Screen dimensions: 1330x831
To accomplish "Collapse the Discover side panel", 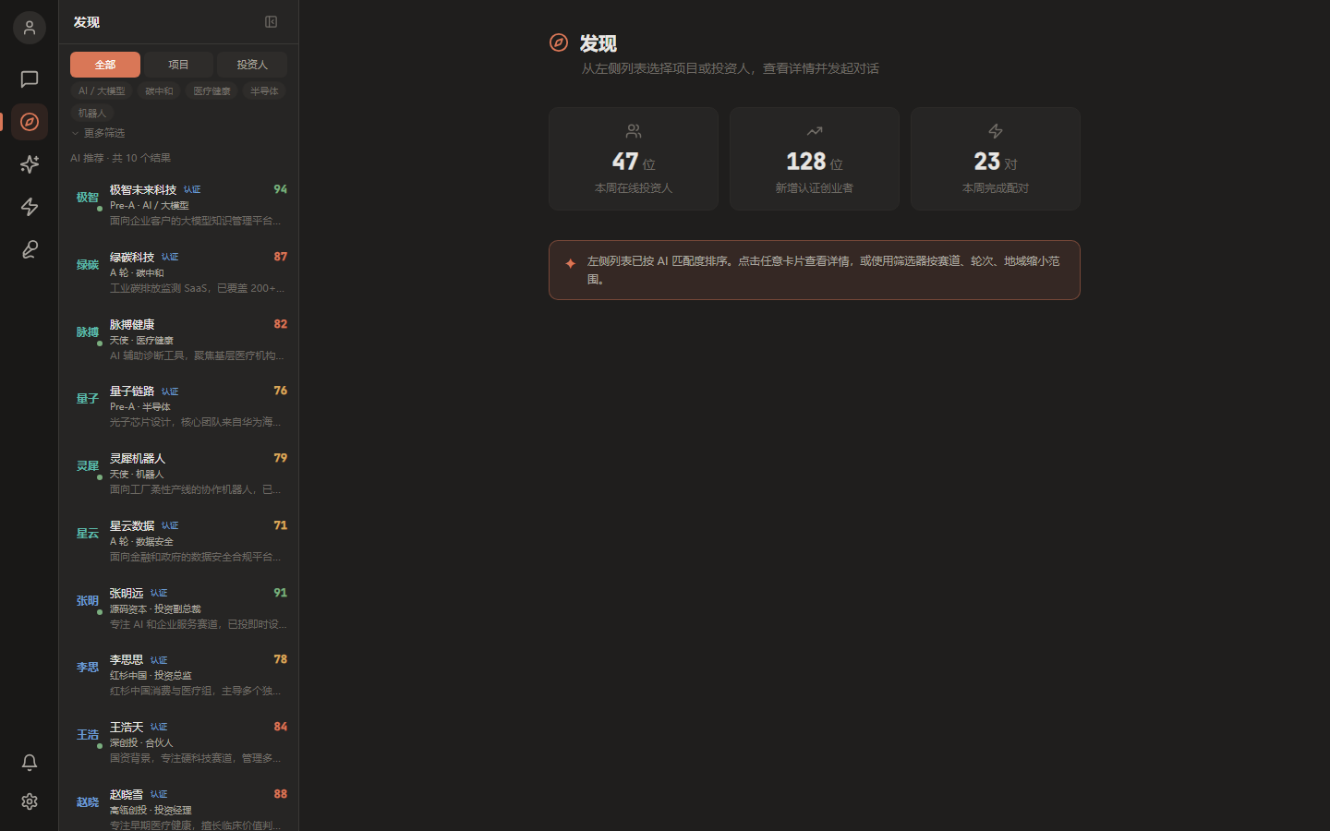I will coord(272,21).
